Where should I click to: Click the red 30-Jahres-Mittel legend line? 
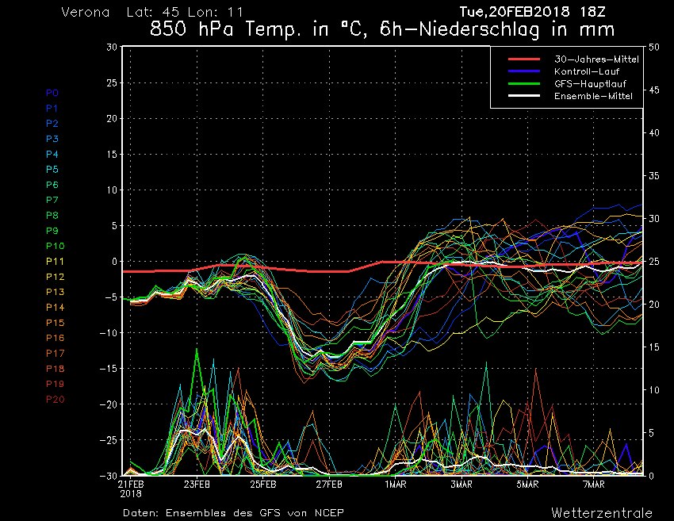tap(523, 59)
